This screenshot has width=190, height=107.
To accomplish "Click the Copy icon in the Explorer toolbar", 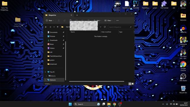I will tap(65, 21).
